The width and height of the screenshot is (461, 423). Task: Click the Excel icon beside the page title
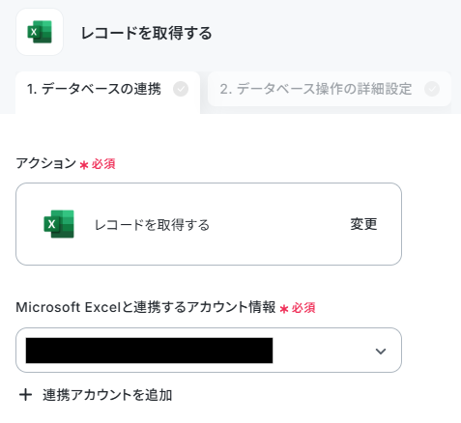40,32
